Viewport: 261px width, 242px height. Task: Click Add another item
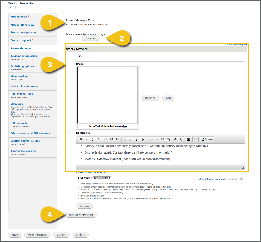[x=81, y=215]
